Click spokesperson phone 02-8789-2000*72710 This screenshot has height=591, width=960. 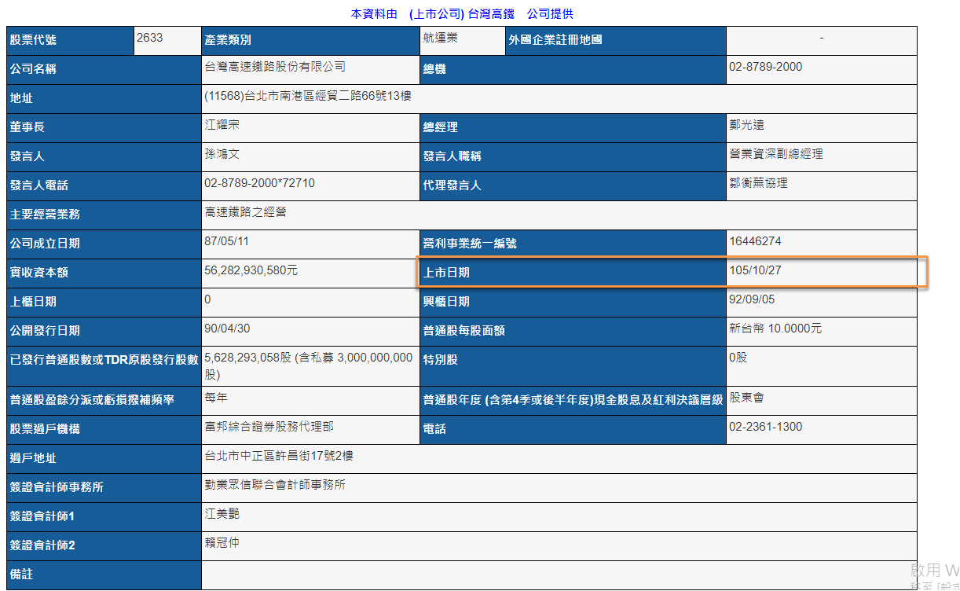(x=259, y=183)
